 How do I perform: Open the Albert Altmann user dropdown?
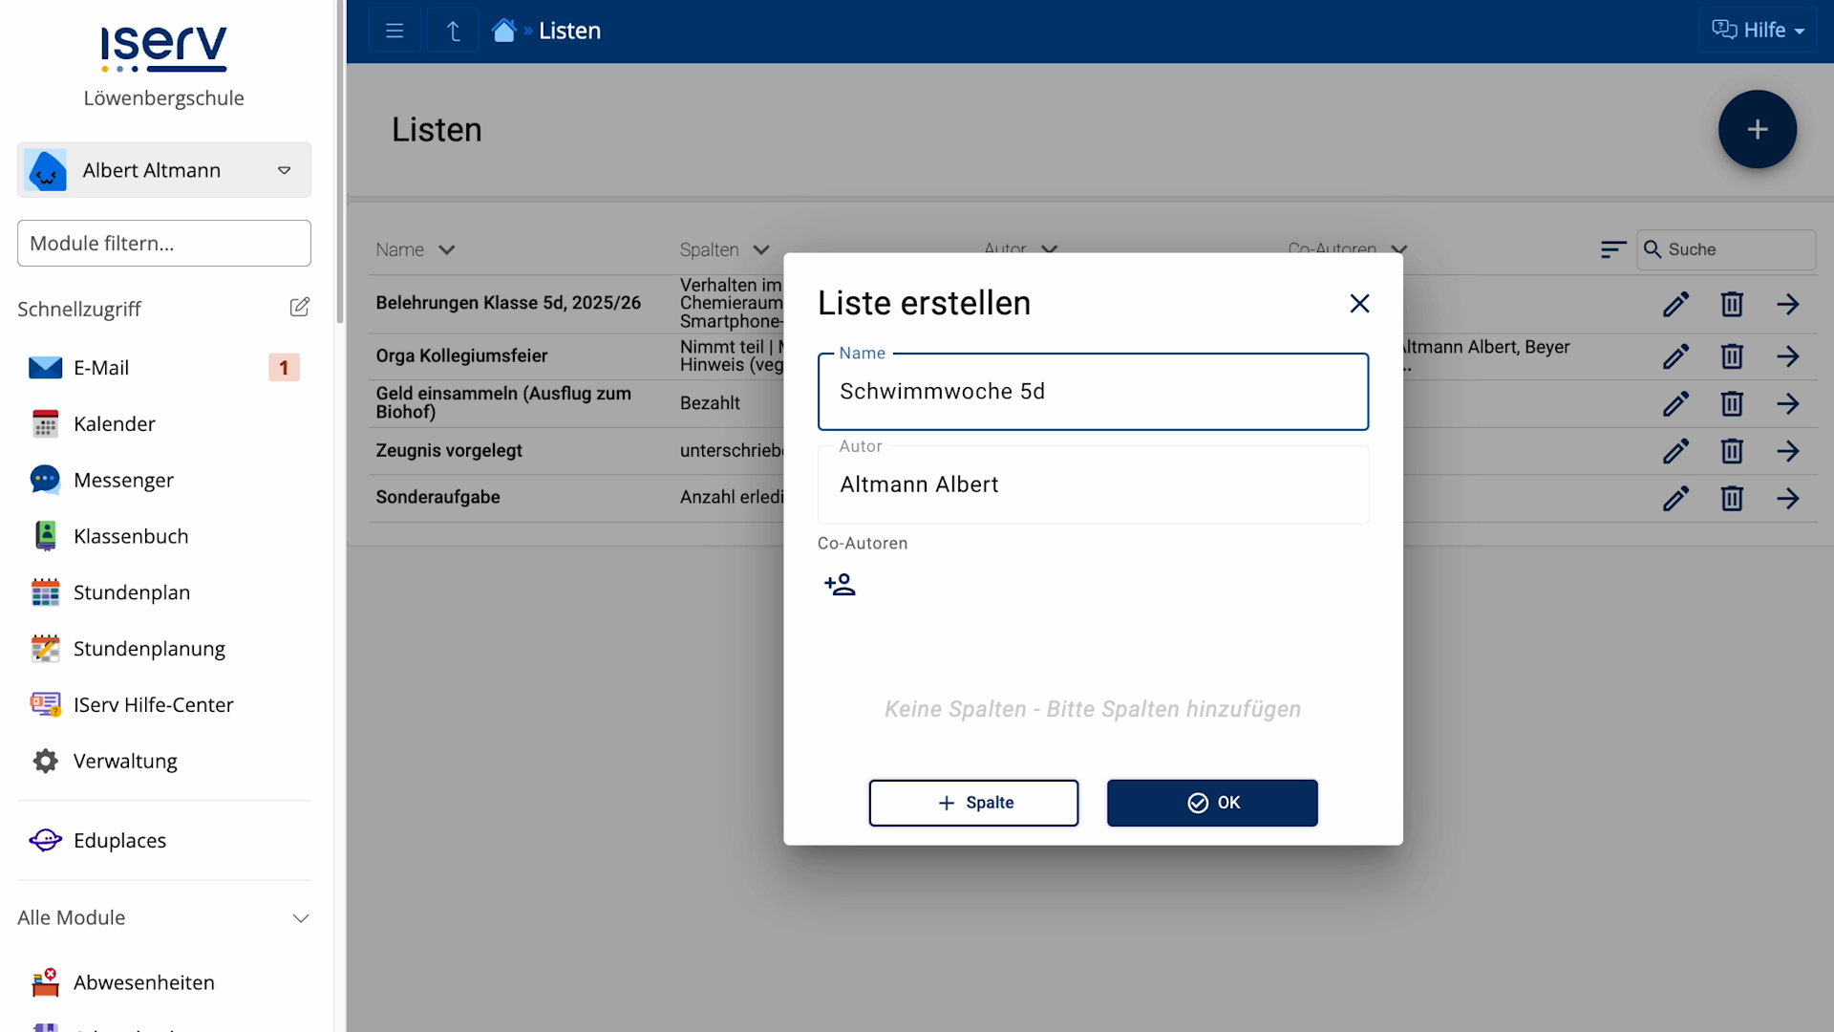click(164, 170)
